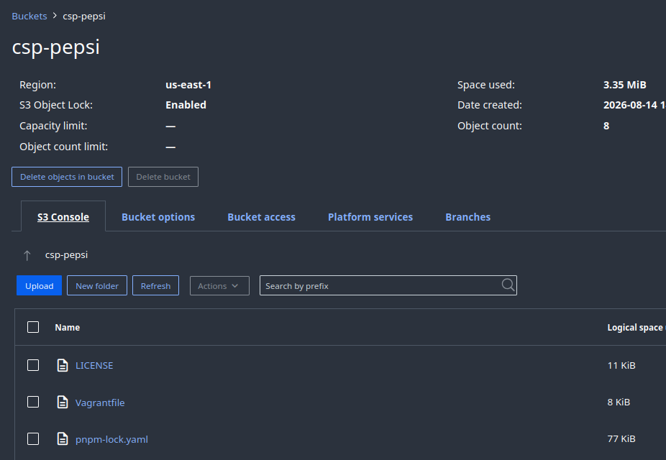The image size is (666, 460).
Task: Open the Platform services tab
Action: 370,217
